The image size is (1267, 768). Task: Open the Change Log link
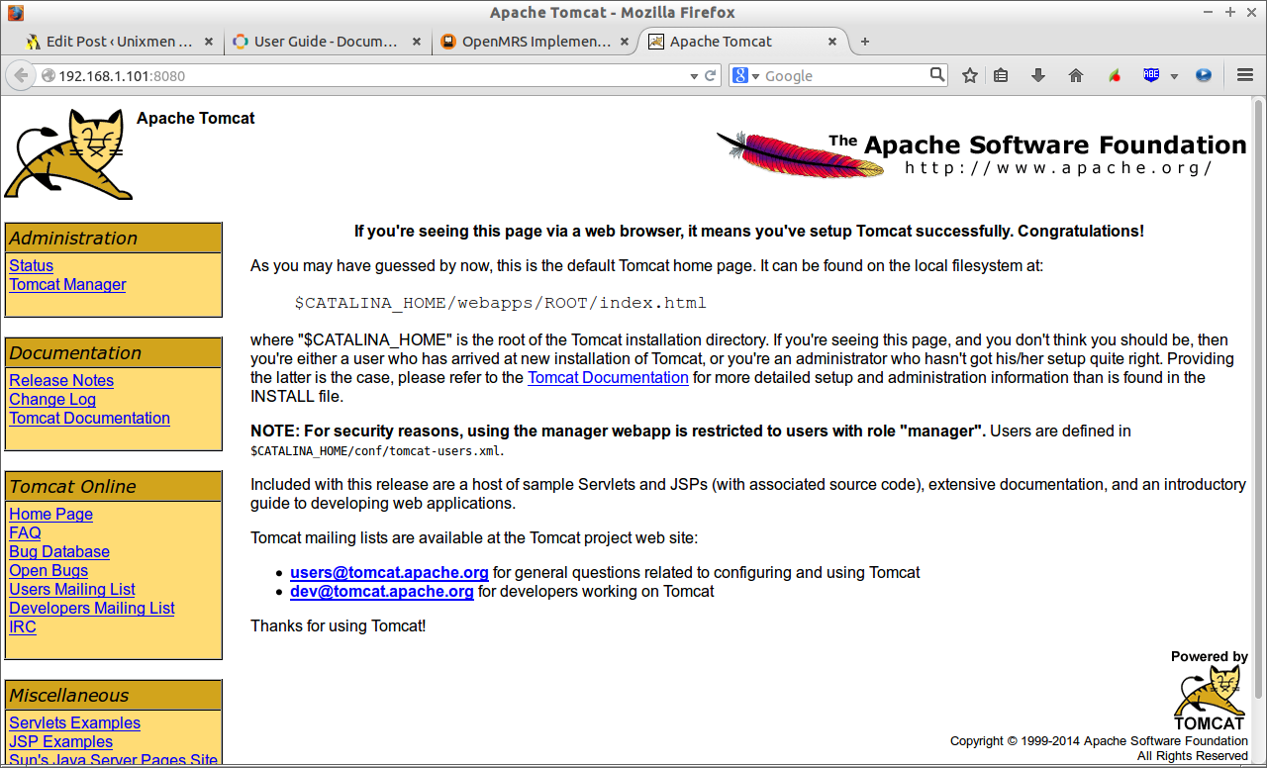pyautogui.click(x=52, y=399)
